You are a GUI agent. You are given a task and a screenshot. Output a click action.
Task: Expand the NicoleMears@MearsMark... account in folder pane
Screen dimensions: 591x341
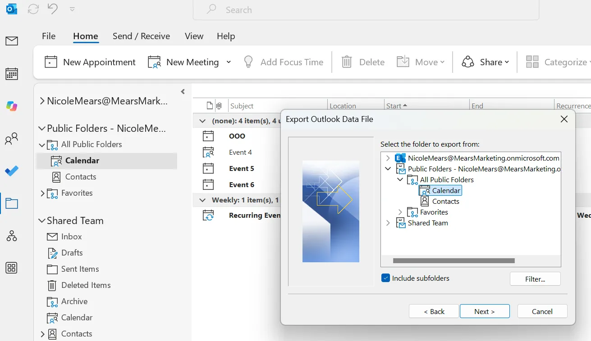[42, 101]
